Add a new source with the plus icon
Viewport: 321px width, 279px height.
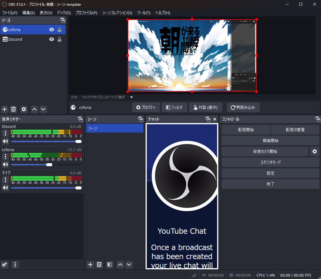click(4, 109)
